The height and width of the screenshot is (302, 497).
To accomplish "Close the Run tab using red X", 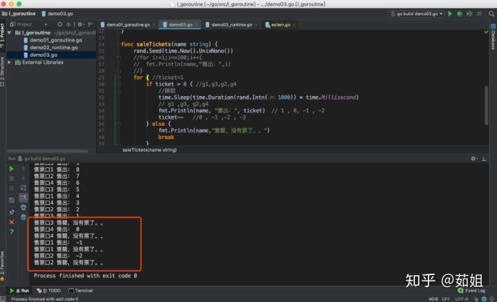I will coord(12,222).
